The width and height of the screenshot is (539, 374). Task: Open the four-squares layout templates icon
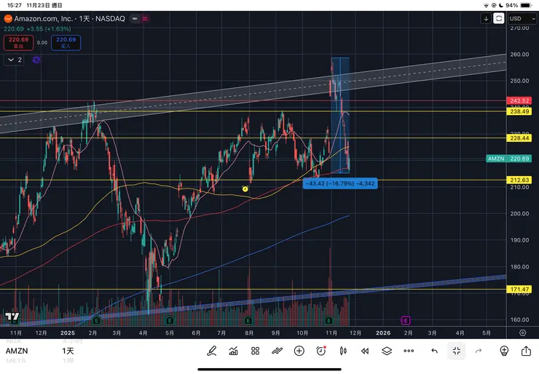pos(255,351)
